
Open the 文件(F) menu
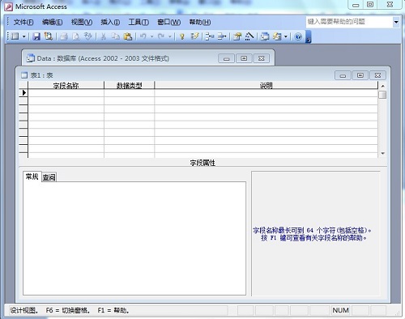(x=23, y=22)
